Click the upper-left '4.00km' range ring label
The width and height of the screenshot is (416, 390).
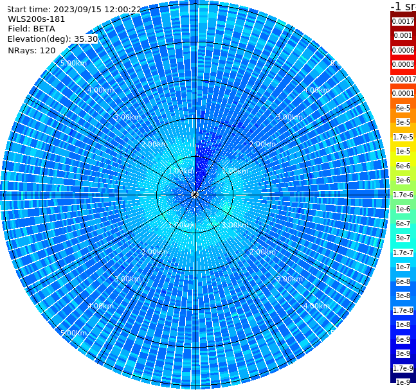pyautogui.click(x=100, y=90)
